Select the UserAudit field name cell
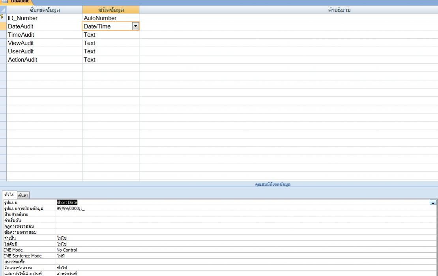Screen dimensions: 438x276 click(45, 51)
